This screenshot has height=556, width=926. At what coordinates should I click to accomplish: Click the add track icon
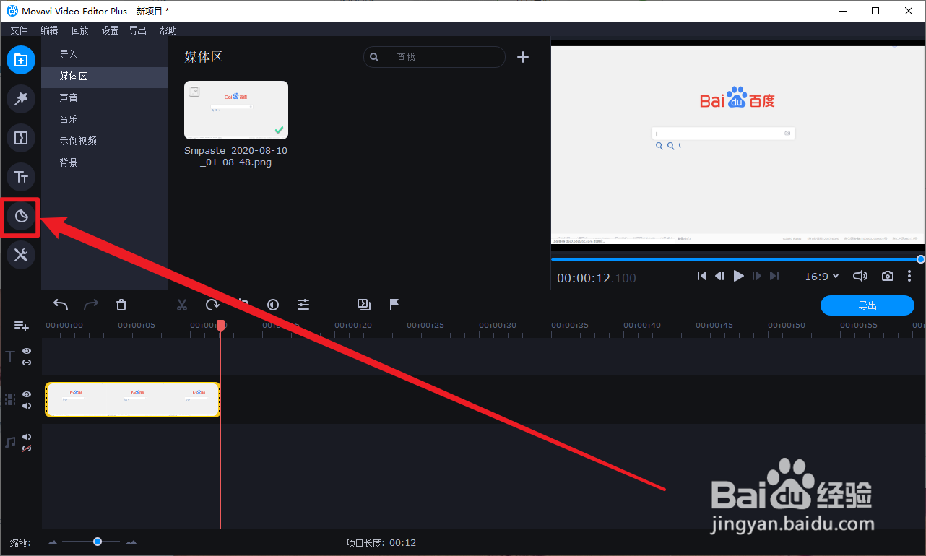point(22,326)
